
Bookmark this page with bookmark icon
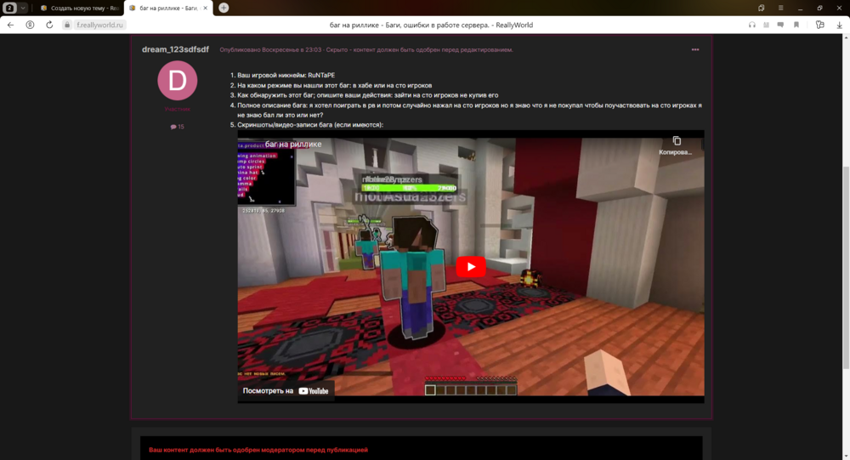tap(796, 25)
